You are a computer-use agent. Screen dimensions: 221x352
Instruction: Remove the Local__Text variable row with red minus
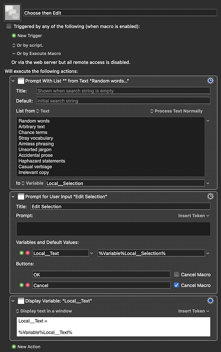[x=27, y=253]
